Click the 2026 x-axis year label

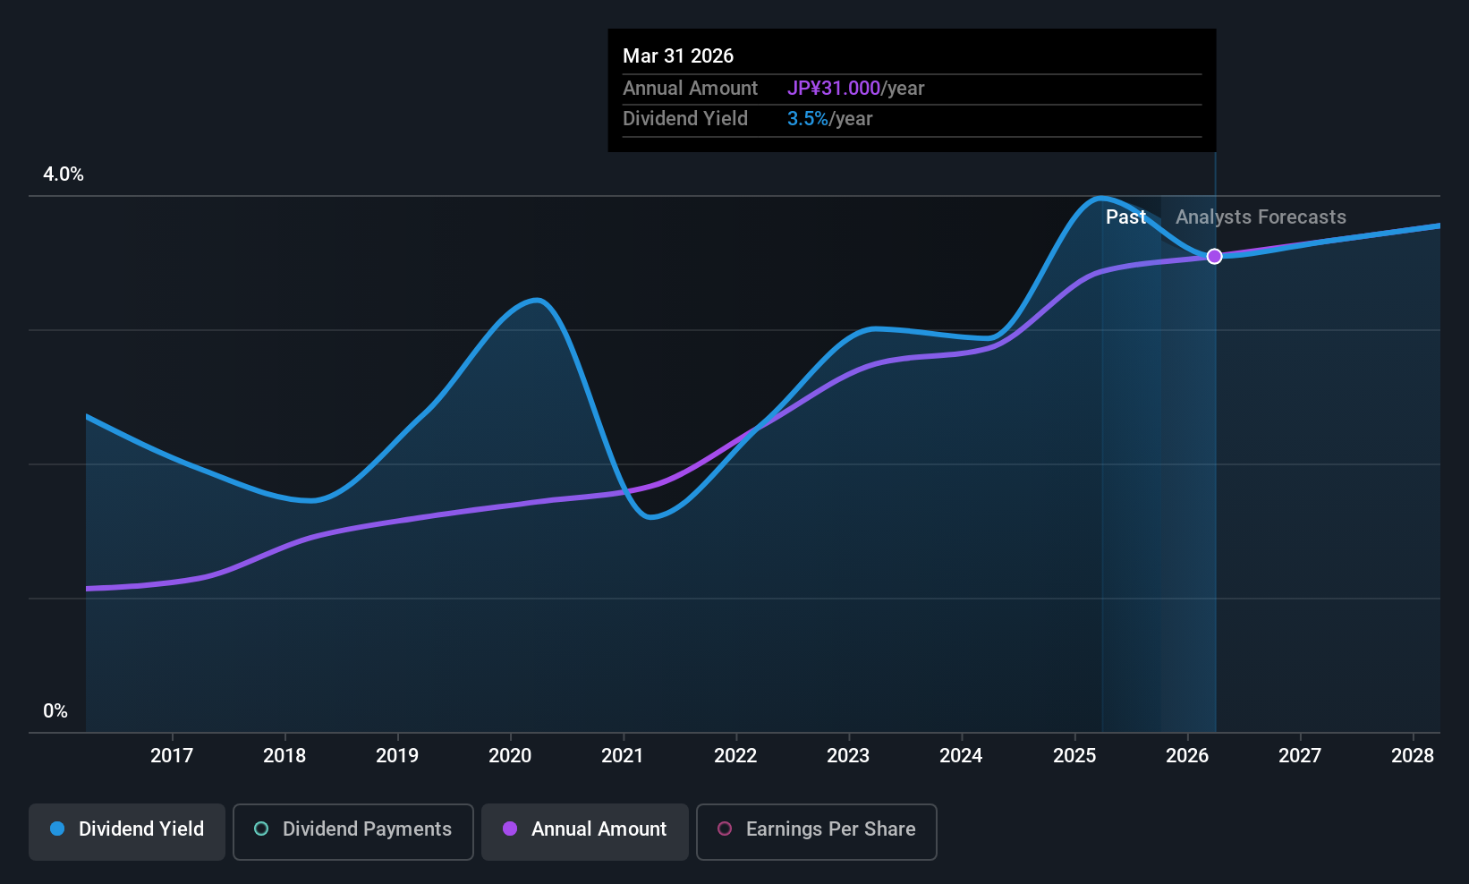click(1187, 756)
